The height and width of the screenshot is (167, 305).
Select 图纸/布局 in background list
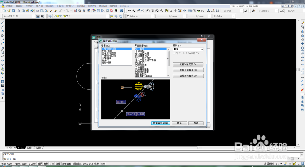pos(107,51)
